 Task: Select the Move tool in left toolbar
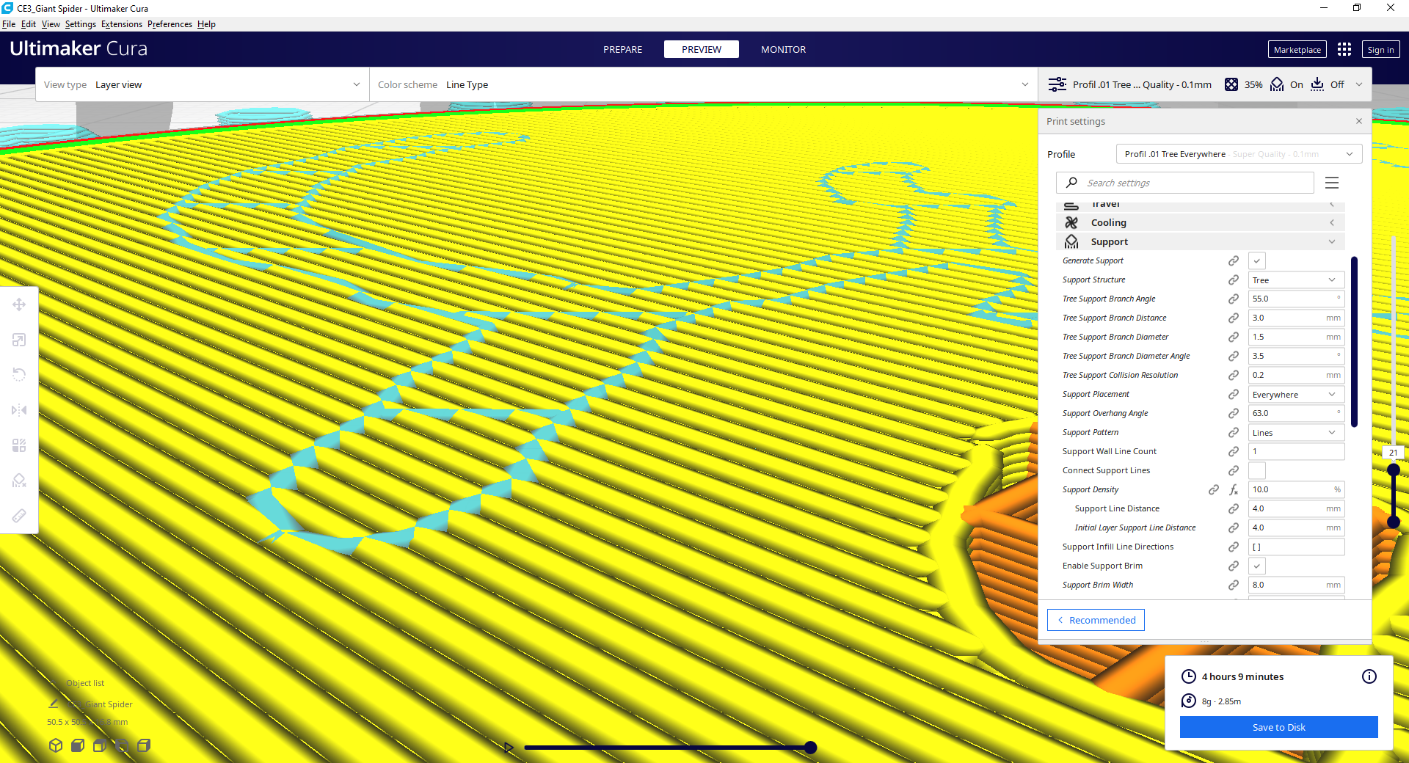(x=19, y=304)
